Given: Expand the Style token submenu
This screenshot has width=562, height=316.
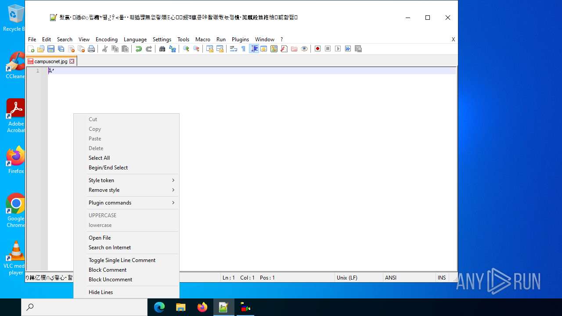Looking at the screenshot, I should pos(126,180).
